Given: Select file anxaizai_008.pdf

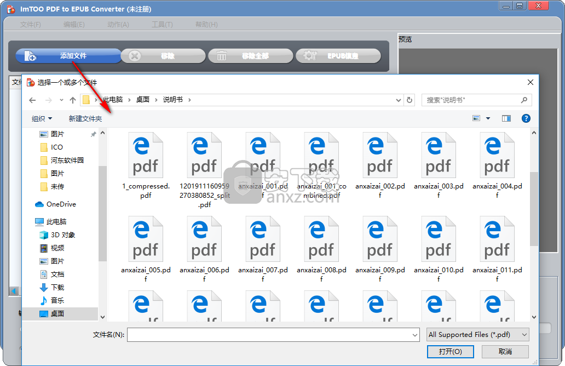Looking at the screenshot, I should click(x=321, y=249).
